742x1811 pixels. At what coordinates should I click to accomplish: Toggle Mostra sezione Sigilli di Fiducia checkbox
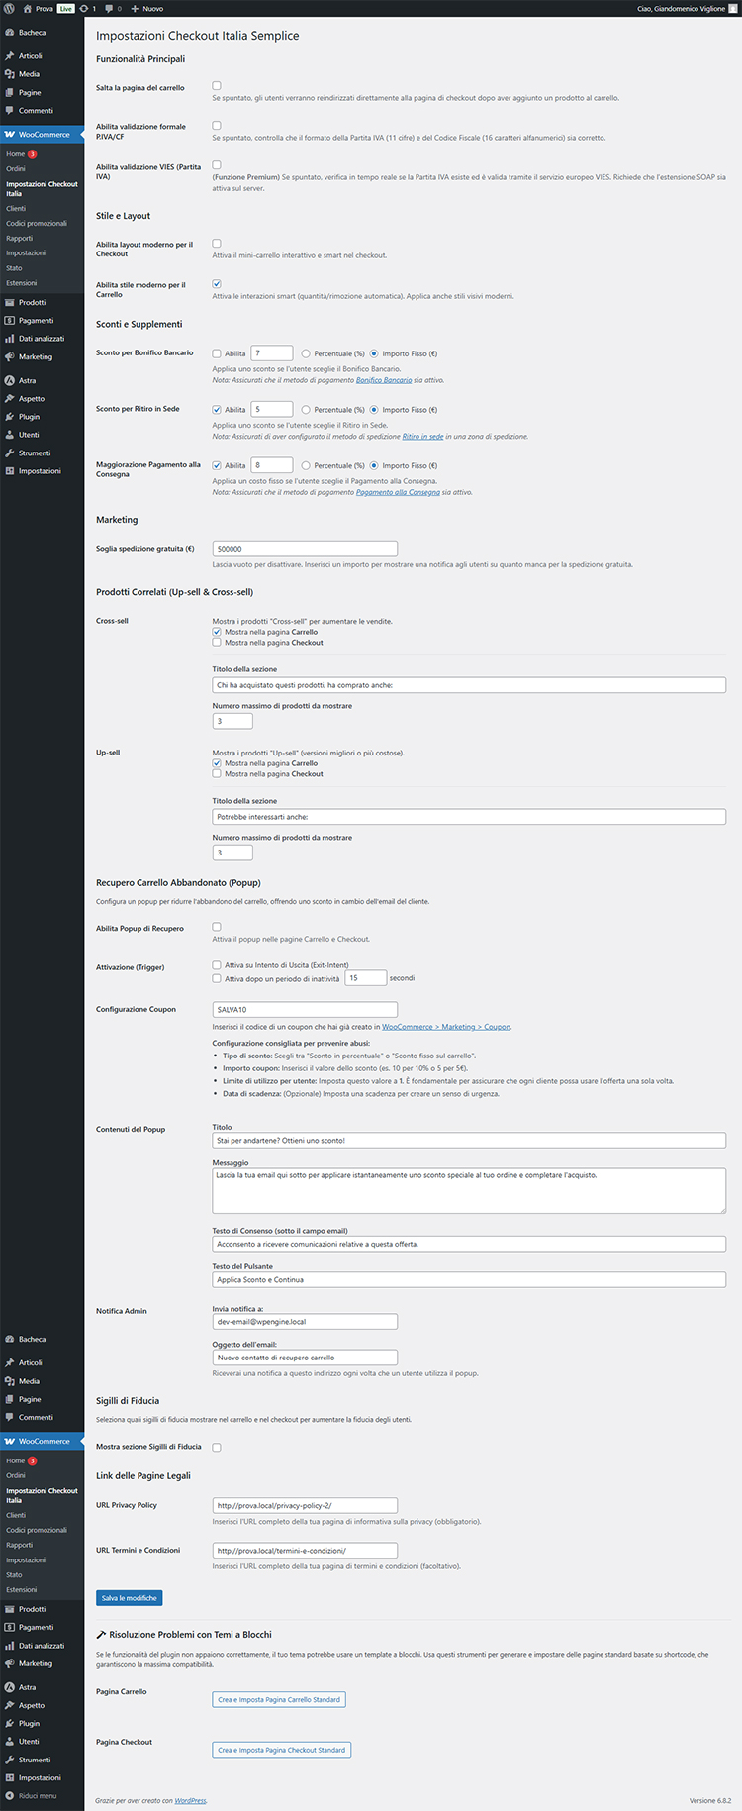[217, 1447]
